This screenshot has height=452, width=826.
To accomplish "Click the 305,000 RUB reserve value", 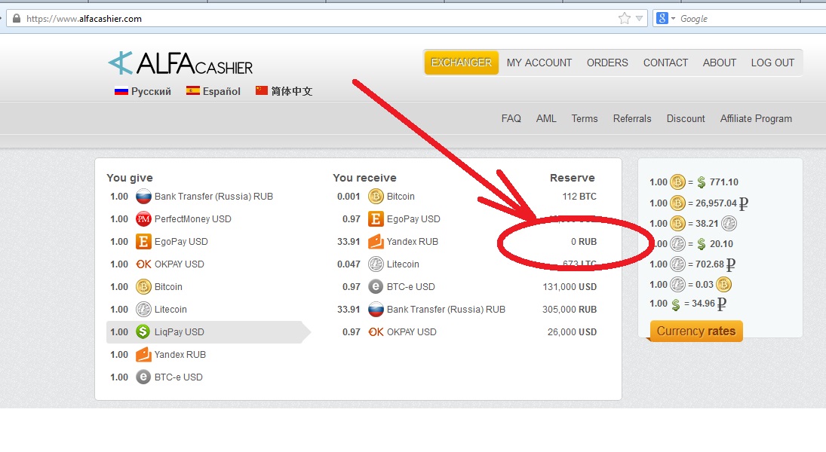I will tap(570, 310).
